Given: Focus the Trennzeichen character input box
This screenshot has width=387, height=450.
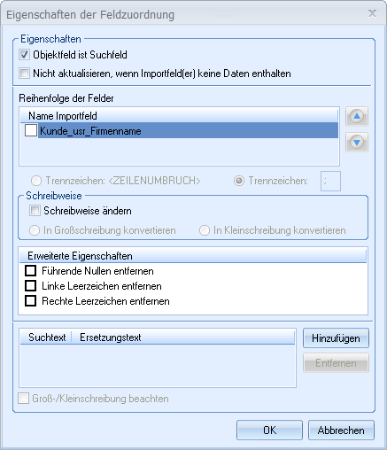Looking at the screenshot, I should click(330, 181).
